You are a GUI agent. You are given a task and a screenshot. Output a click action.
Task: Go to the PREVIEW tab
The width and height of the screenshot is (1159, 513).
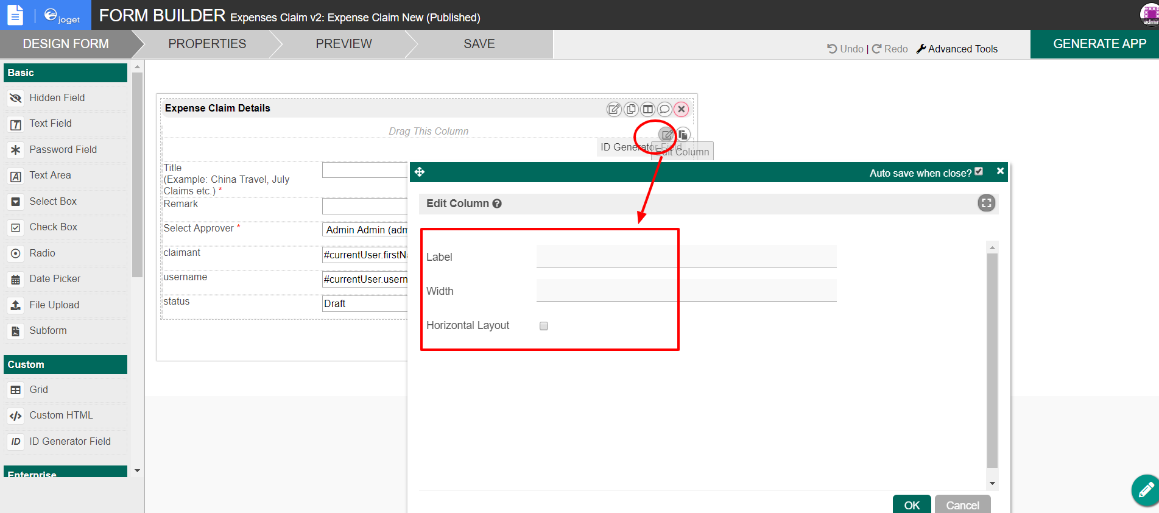343,44
